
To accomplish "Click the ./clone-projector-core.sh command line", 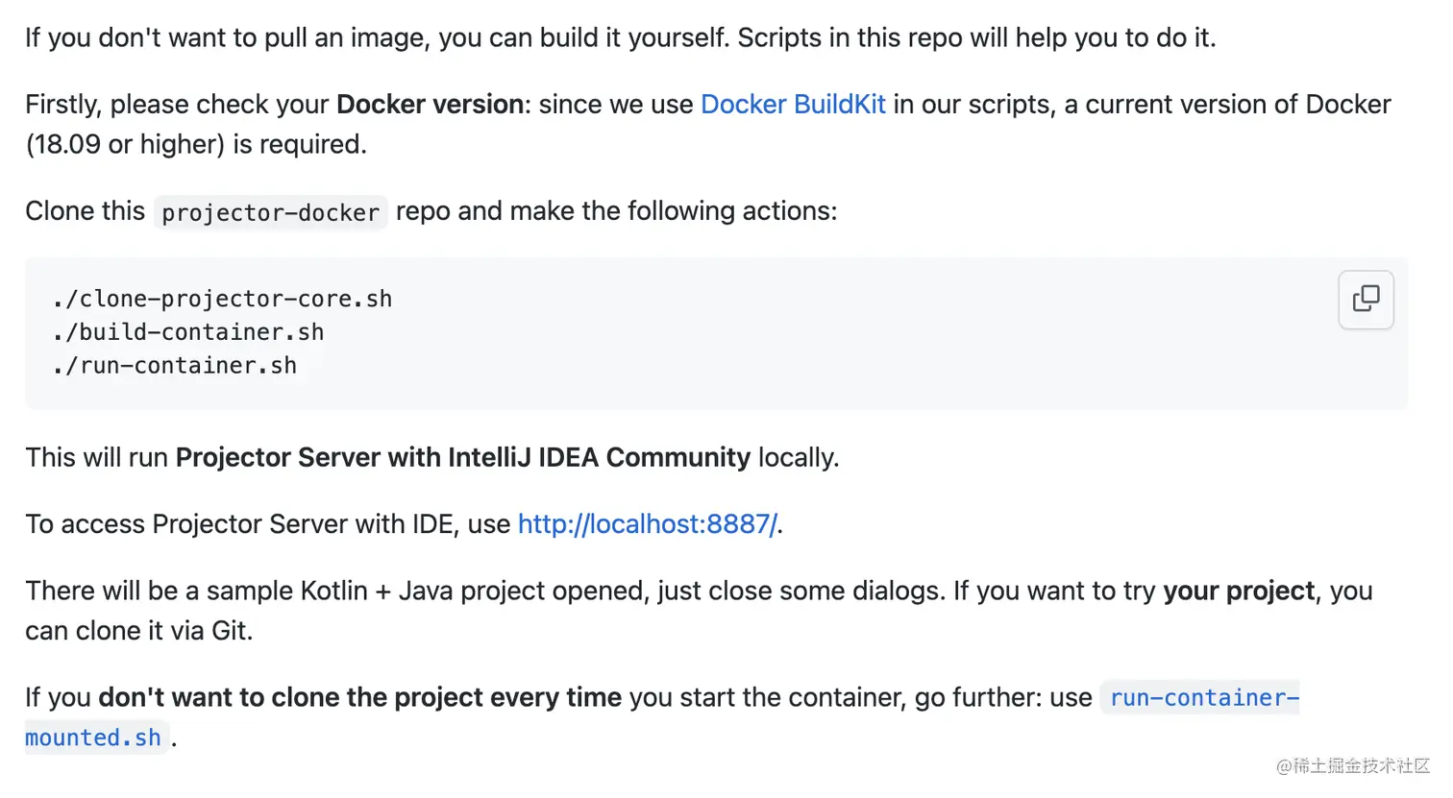I will click(x=222, y=299).
